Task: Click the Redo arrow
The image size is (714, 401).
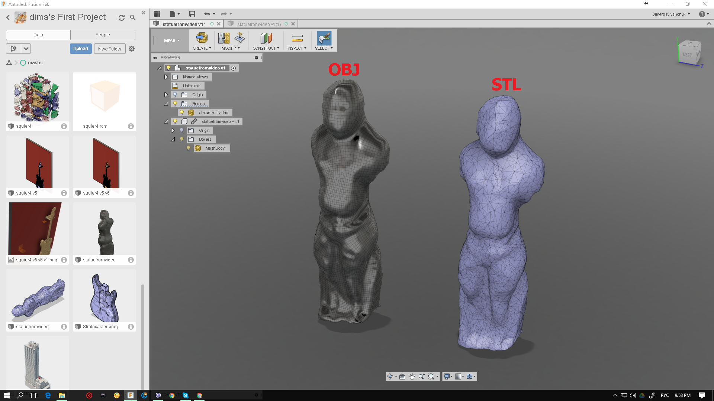Action: click(x=224, y=14)
